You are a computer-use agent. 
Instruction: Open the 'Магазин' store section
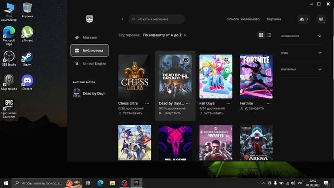(89, 37)
